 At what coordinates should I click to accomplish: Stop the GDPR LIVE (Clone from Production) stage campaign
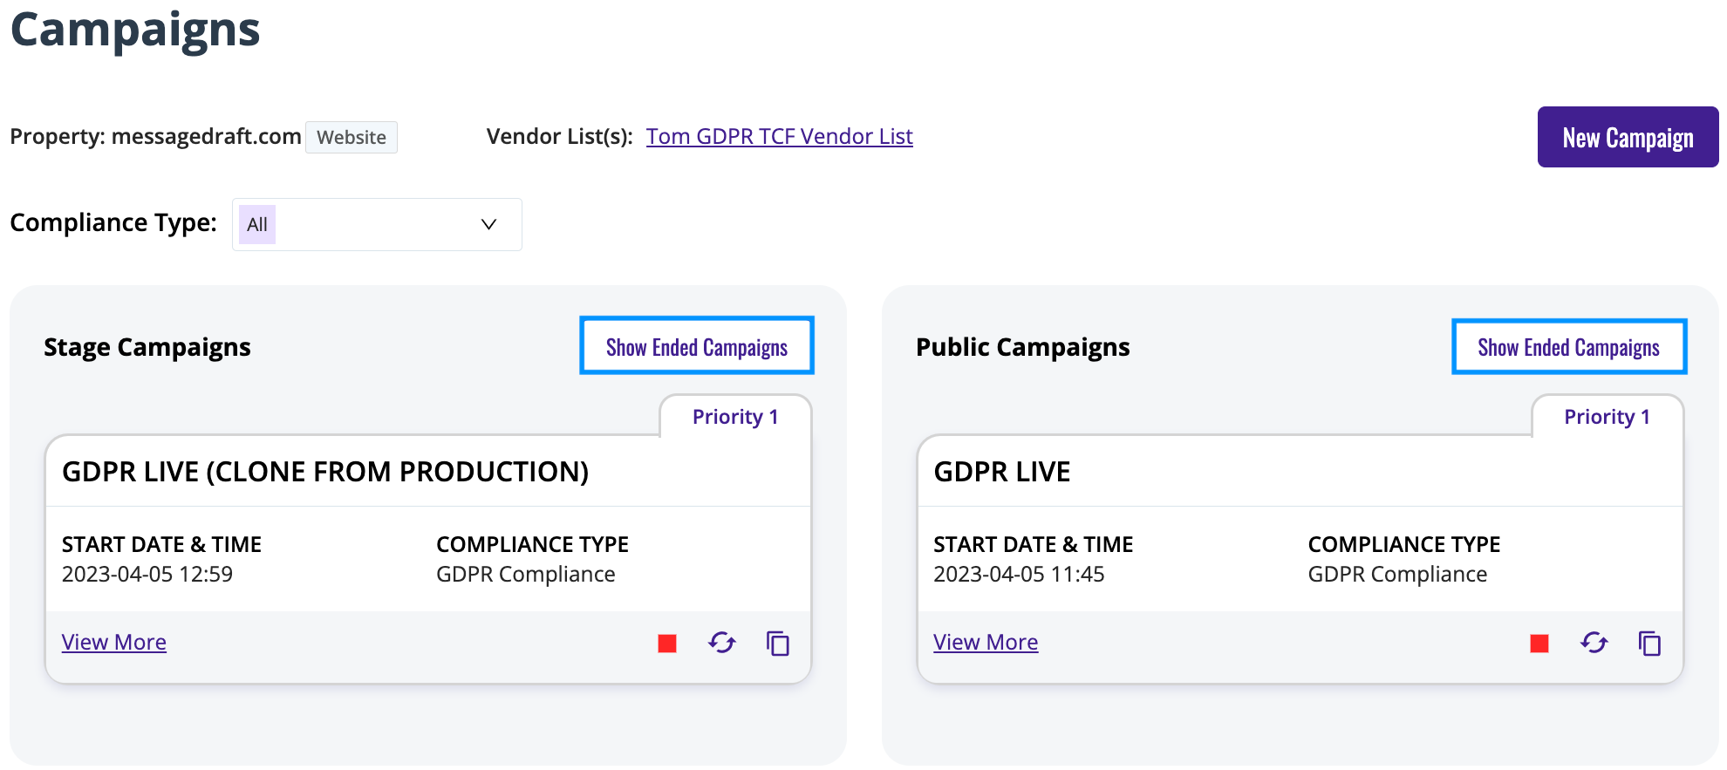tap(667, 644)
